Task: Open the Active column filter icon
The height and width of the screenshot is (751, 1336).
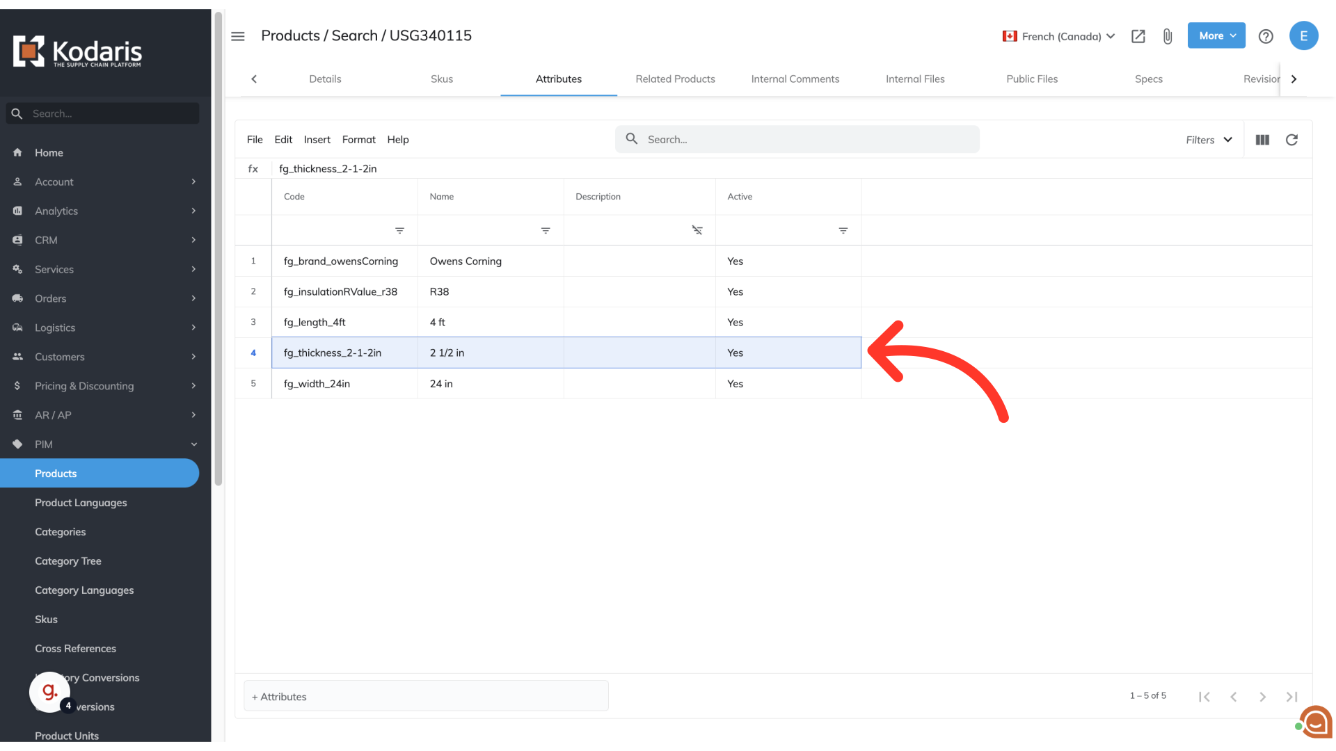Action: (x=843, y=230)
